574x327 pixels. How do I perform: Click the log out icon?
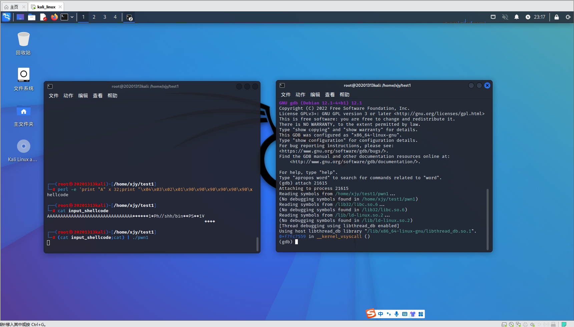[x=568, y=17]
